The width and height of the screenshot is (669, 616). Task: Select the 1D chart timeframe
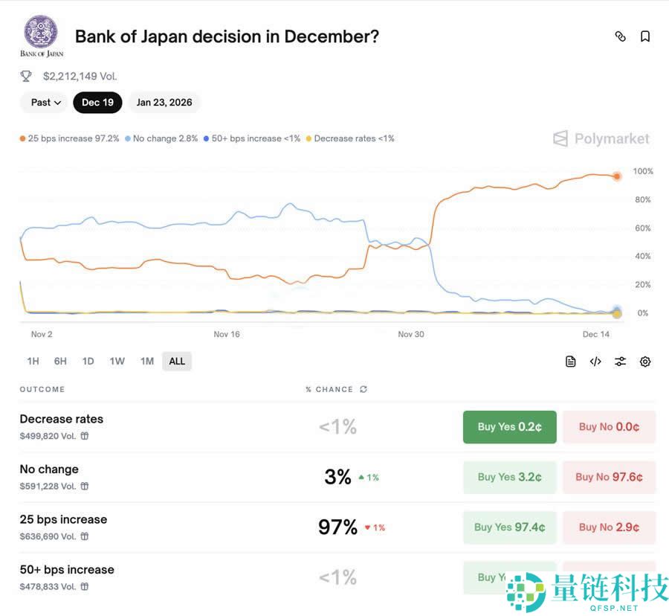88,361
